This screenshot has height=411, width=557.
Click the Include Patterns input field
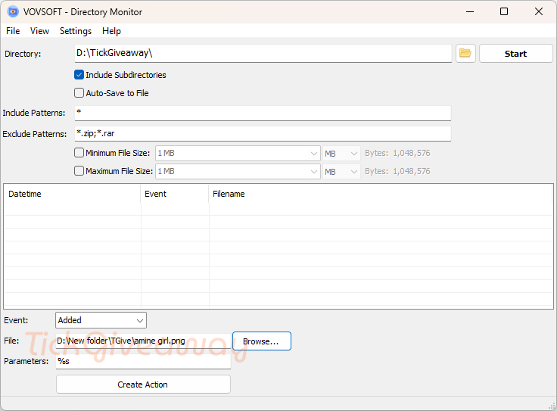pyautogui.click(x=263, y=113)
